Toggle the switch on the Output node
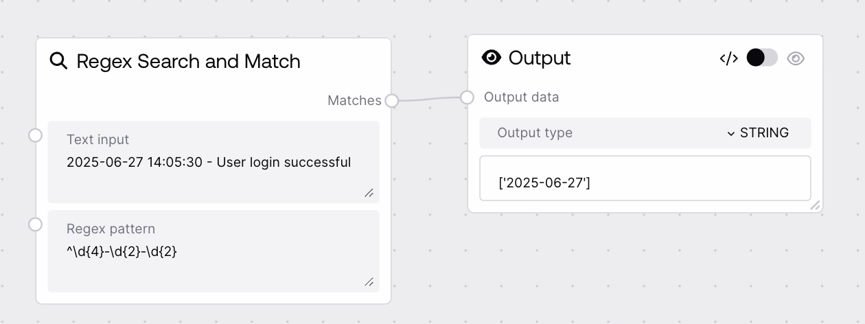 [761, 58]
